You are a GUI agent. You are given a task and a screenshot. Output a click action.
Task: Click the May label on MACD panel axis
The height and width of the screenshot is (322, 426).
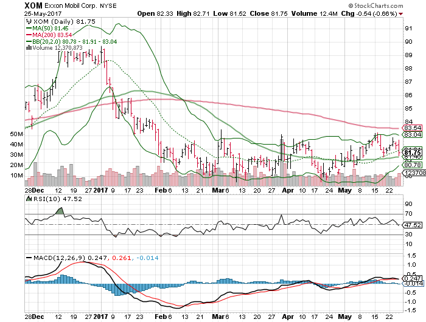(x=345, y=317)
